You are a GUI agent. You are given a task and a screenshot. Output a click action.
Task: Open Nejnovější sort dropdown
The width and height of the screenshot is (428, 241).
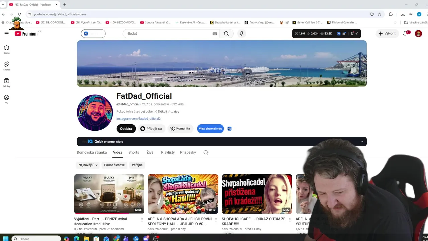coord(88,165)
